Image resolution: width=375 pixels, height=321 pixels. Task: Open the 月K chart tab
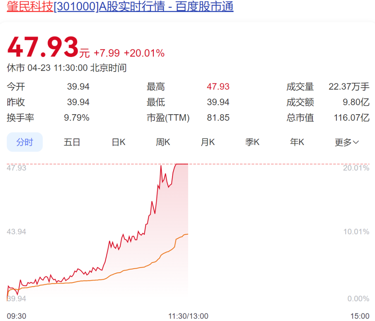pyautogui.click(x=208, y=142)
